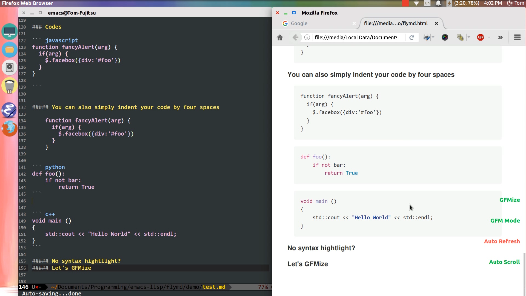526x296 pixels.
Task: Open the print icon dropdown arrow
Action: tap(433, 38)
